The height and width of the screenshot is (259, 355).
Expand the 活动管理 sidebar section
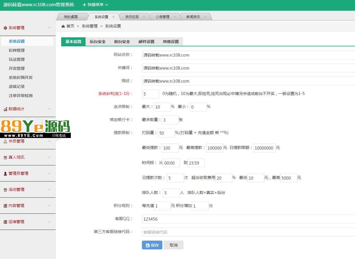click(x=49, y=189)
